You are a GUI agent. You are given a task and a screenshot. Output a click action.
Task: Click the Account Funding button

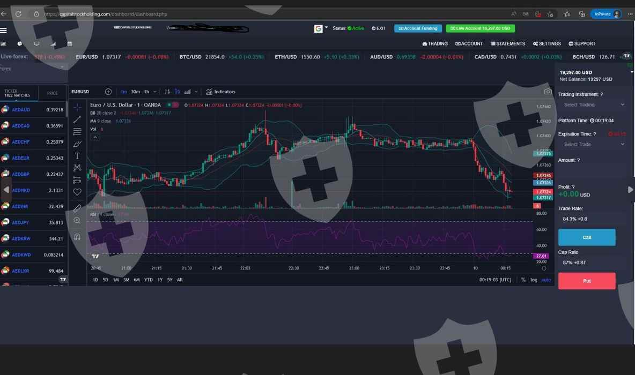pos(418,28)
